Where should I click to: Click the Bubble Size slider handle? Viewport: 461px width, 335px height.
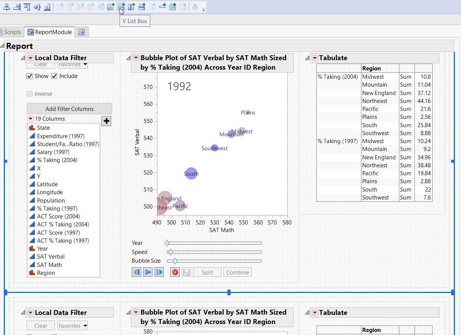tap(174, 261)
